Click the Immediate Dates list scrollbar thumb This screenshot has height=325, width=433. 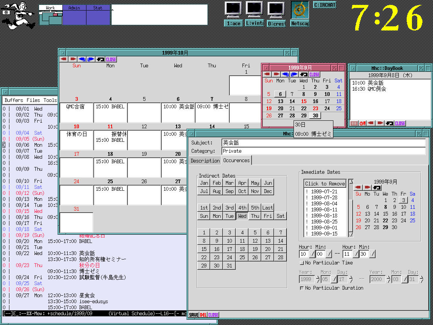[351, 215]
